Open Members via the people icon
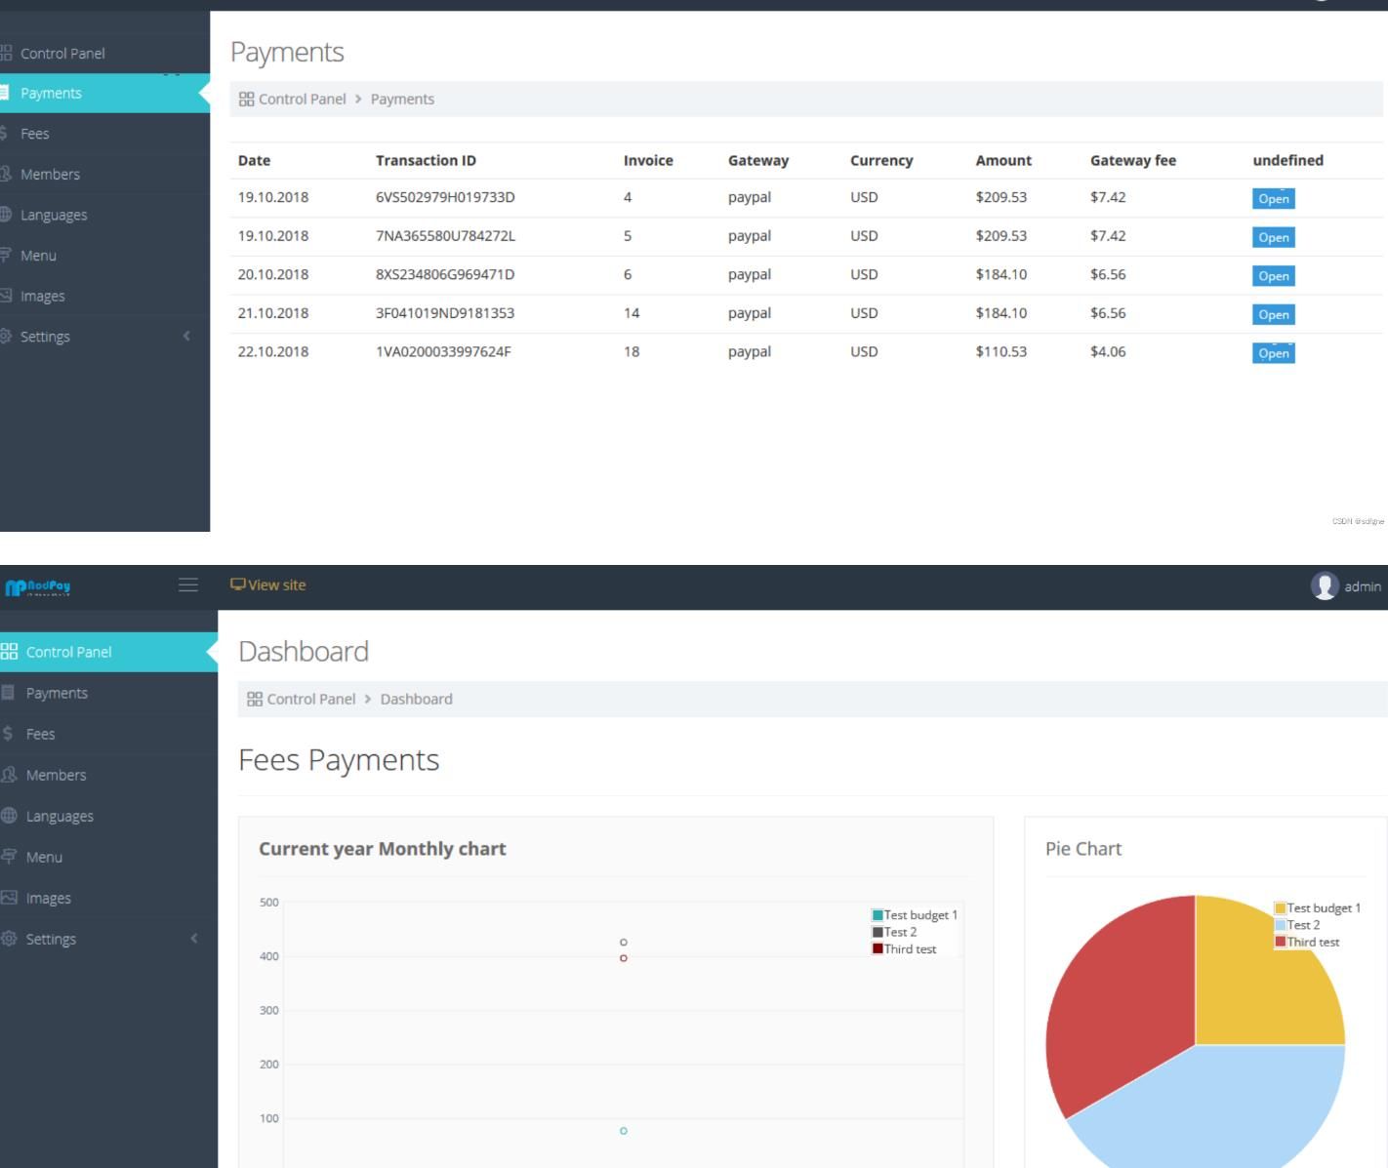The width and height of the screenshot is (1388, 1168). click(9, 774)
